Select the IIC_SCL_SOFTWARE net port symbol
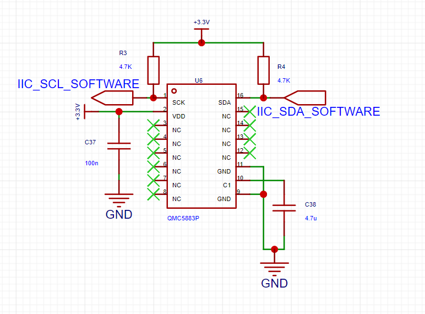Image resolution: width=425 pixels, height=314 pixels. pos(112,98)
